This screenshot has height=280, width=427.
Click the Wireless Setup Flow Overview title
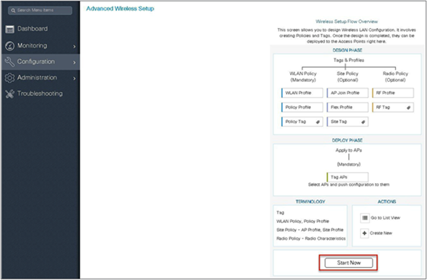tap(346, 22)
